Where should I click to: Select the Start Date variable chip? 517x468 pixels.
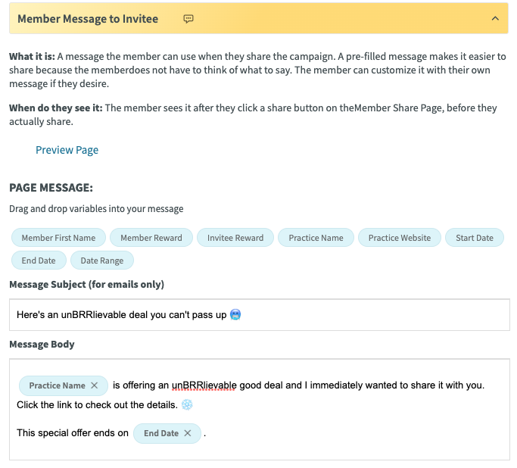pos(474,238)
